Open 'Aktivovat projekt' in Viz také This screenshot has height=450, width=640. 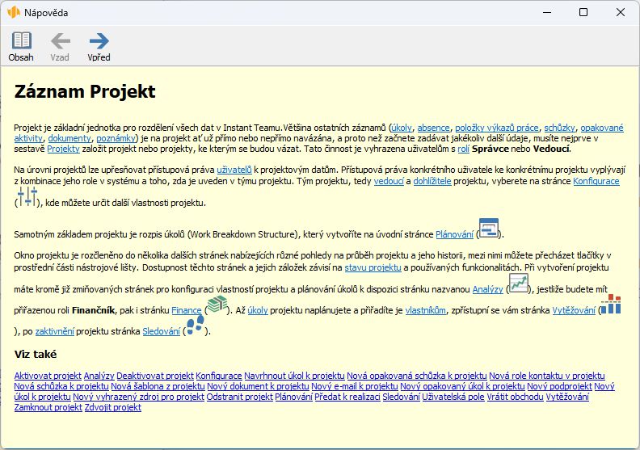coord(48,376)
